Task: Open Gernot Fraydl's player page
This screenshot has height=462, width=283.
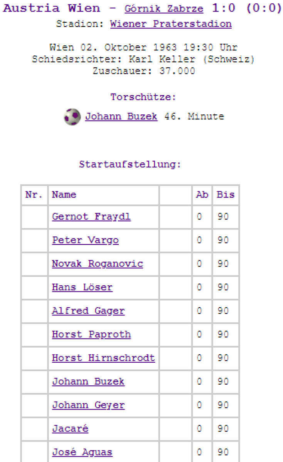Action: [91, 217]
